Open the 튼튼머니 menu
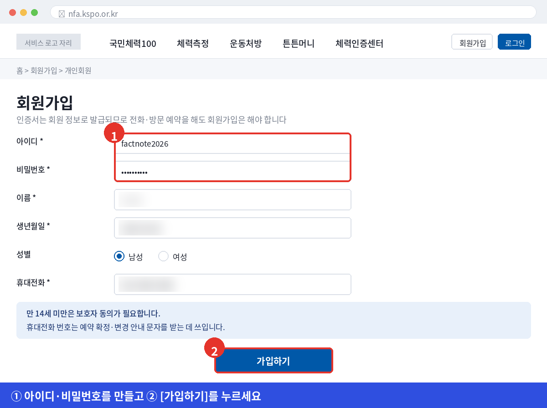Image resolution: width=547 pixels, height=408 pixels. (299, 44)
